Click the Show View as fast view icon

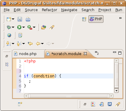click(20, 104)
